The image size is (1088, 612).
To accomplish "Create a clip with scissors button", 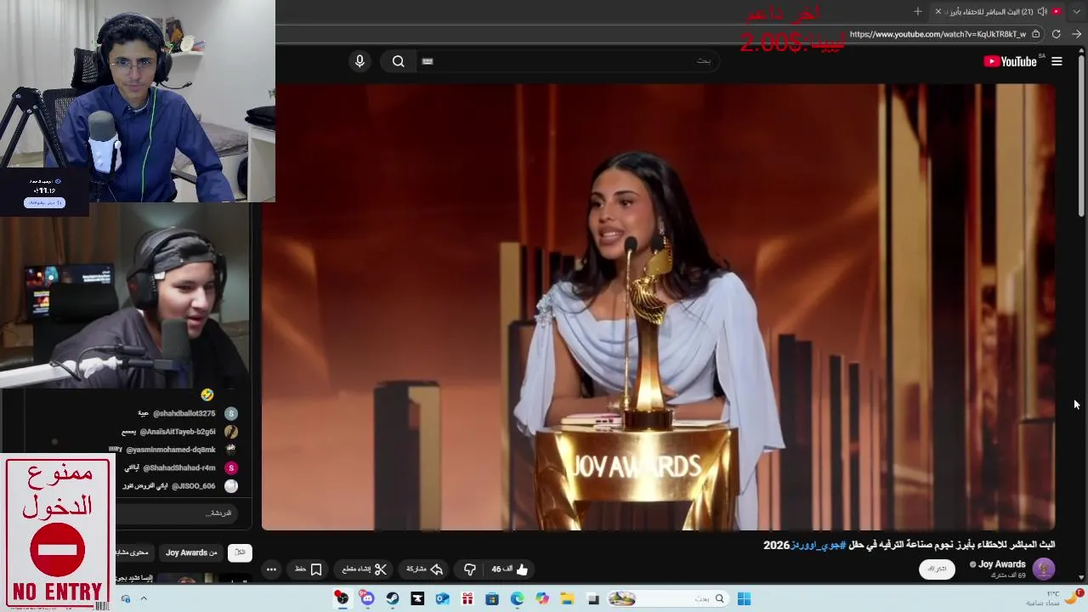I will [365, 569].
